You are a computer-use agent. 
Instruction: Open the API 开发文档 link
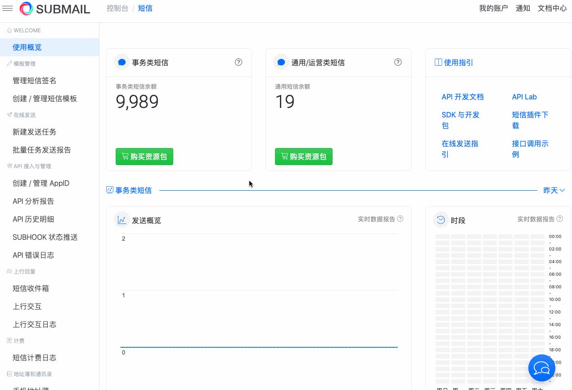tap(463, 97)
